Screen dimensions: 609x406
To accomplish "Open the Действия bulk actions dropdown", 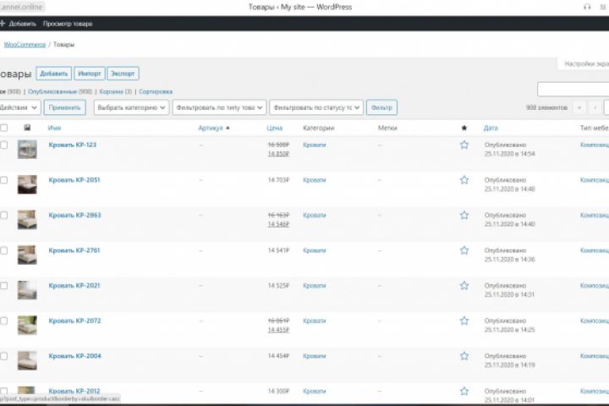I will coord(19,107).
